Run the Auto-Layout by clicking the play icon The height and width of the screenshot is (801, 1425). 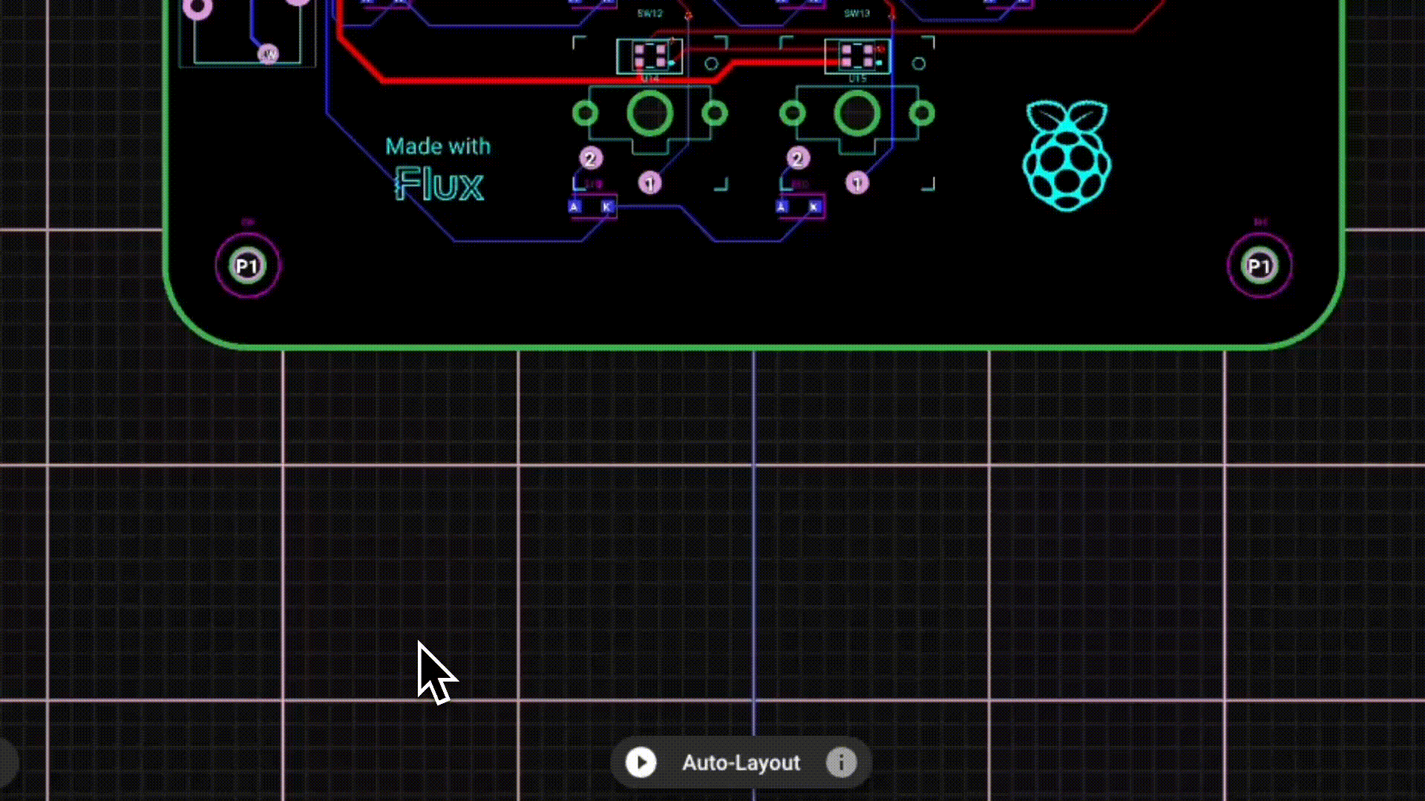click(641, 762)
